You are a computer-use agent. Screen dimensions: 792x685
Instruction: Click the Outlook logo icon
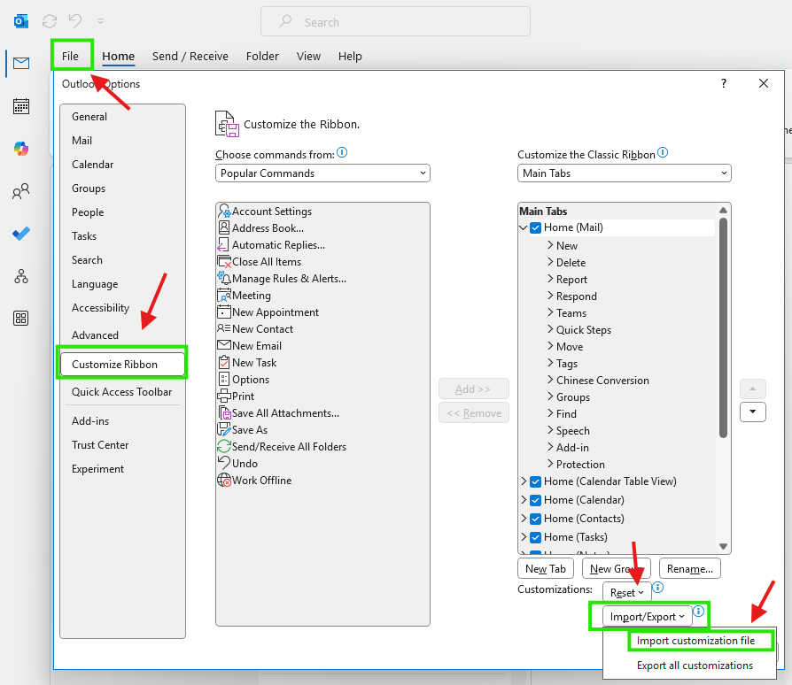click(x=21, y=21)
